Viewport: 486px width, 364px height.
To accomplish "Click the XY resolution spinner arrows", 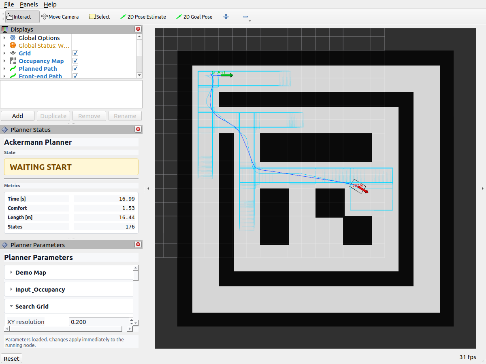I will 131,322.
